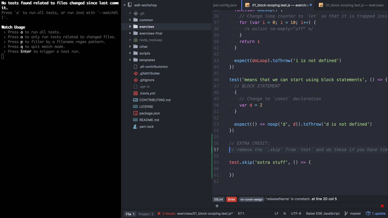This screenshot has width=388, height=218.
Task: Click JS icon on the active tab
Action: tap(247, 5)
